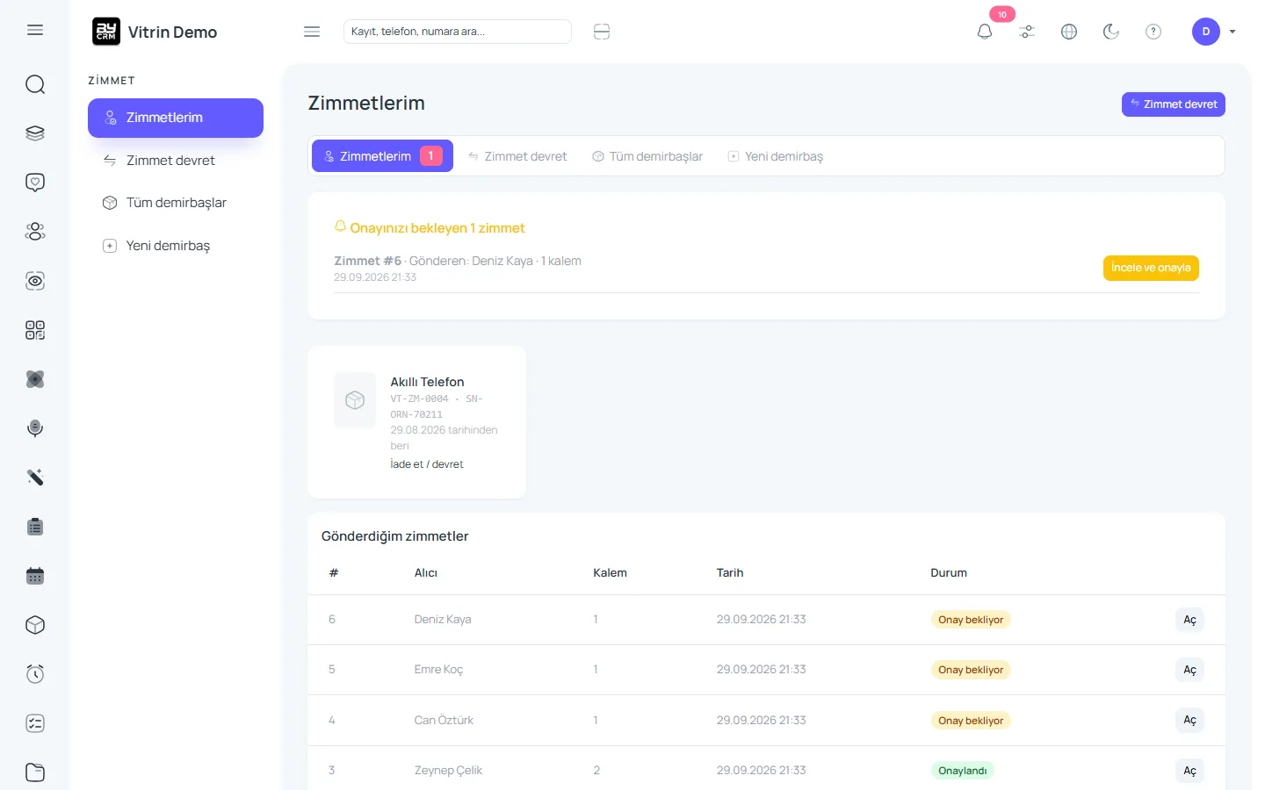Choose Yeni demirbaş in the sidebar
The image size is (1265, 790).
tap(176, 246)
